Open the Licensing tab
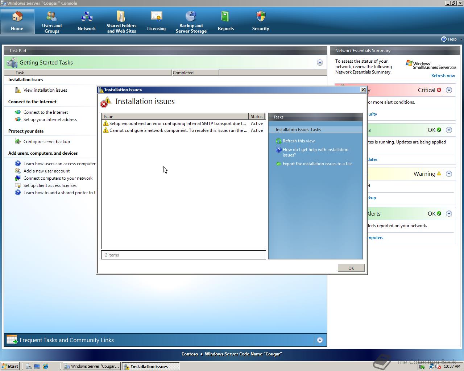The height and width of the screenshot is (371, 464). pyautogui.click(x=156, y=22)
